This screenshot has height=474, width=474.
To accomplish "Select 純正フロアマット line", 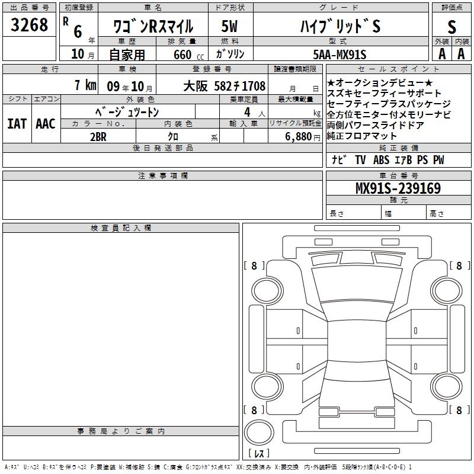I will coord(361,136).
